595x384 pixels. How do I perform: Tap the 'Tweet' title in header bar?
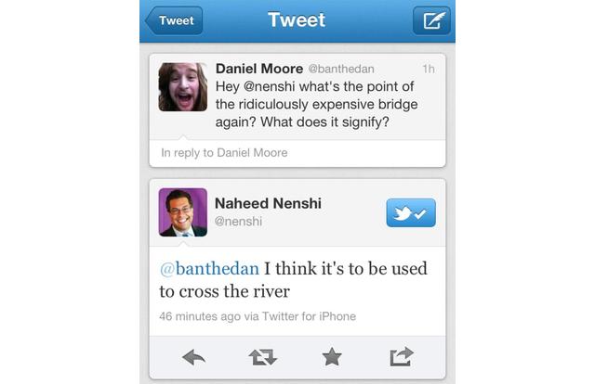[x=297, y=19]
